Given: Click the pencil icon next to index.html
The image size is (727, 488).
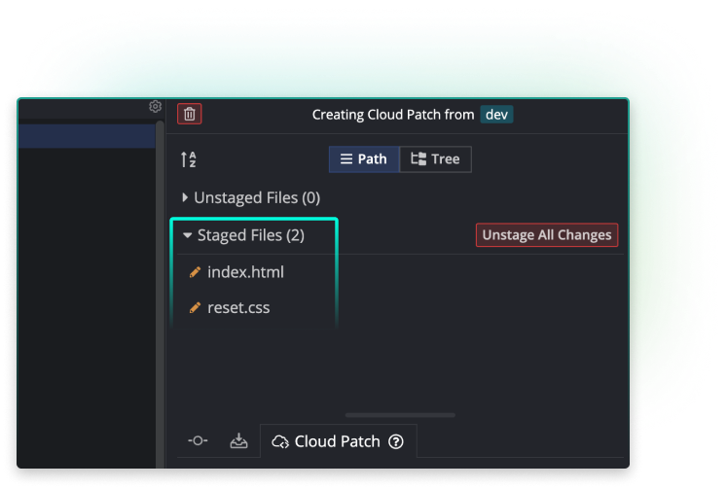Looking at the screenshot, I should point(195,272).
